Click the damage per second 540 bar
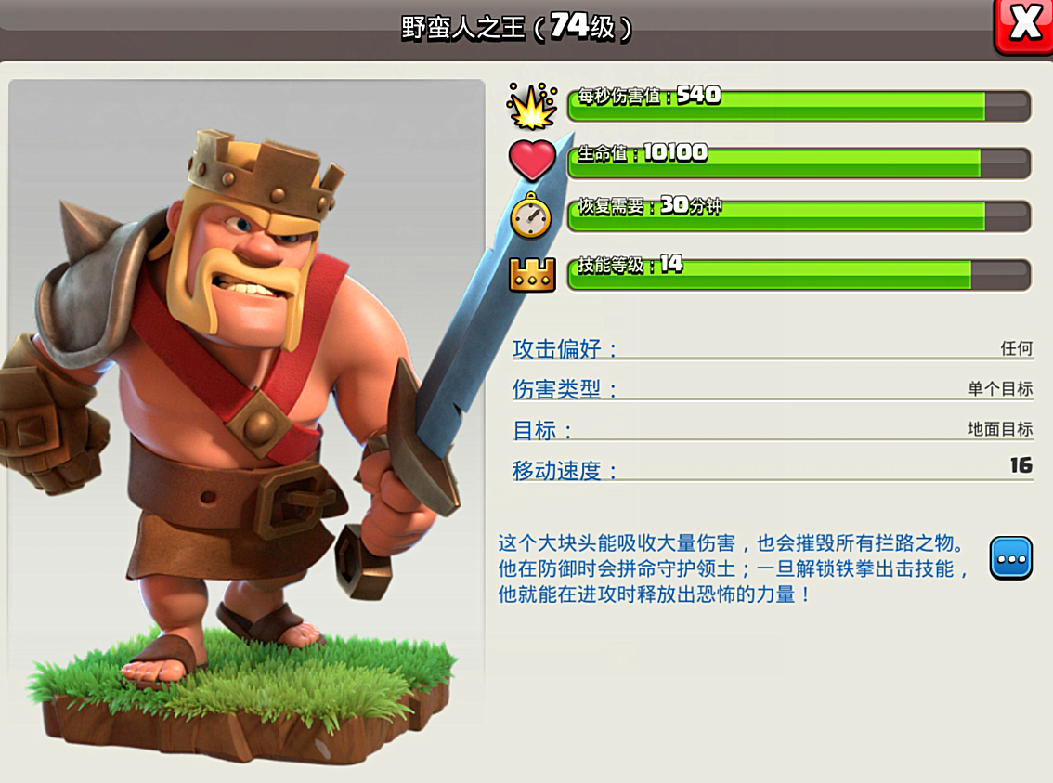 point(799,106)
